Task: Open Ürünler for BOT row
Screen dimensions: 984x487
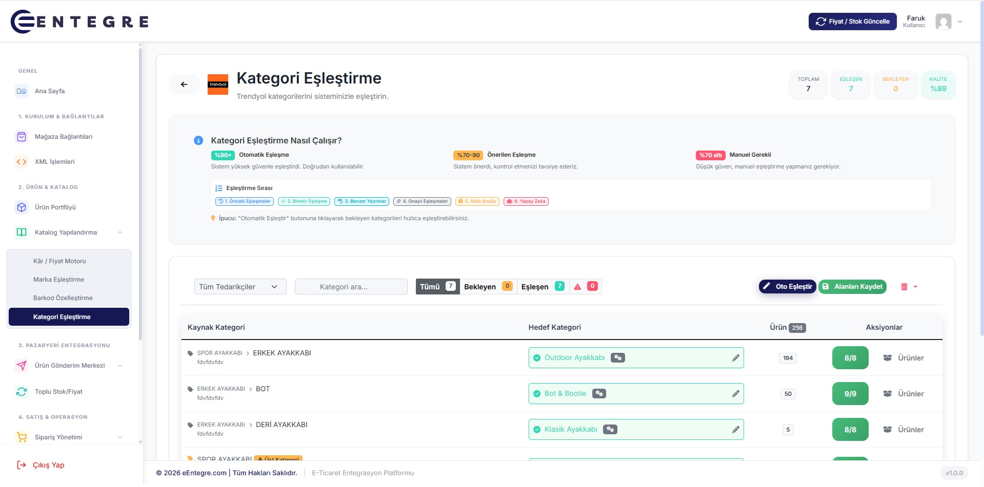Action: pos(903,394)
